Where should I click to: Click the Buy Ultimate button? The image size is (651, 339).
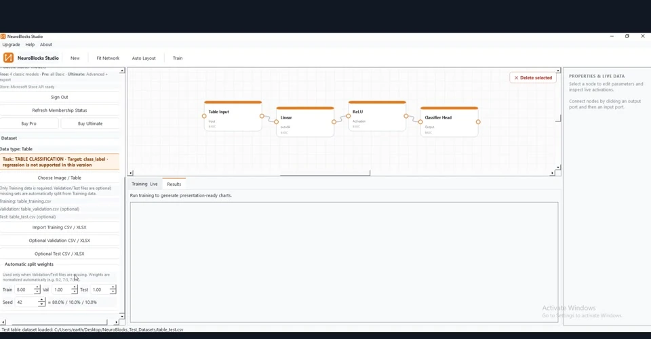[90, 123]
